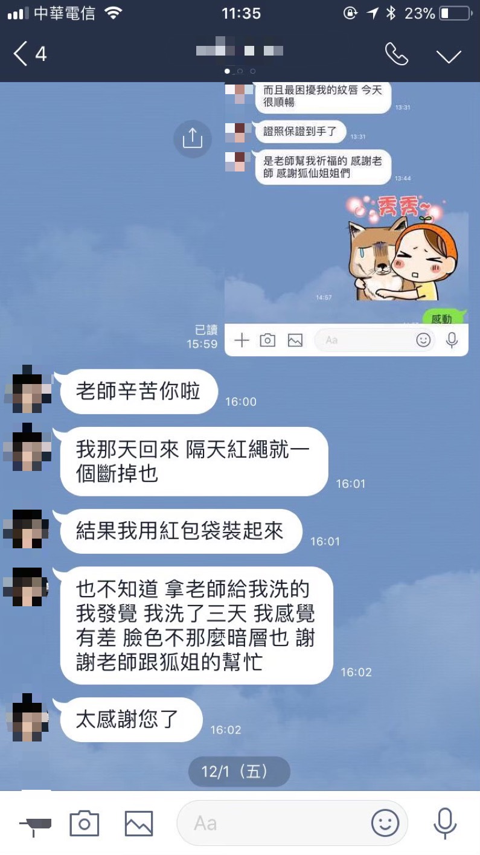Tap the share icon beside forwarded image
Image resolution: width=480 pixels, height=855 pixels.
(193, 139)
